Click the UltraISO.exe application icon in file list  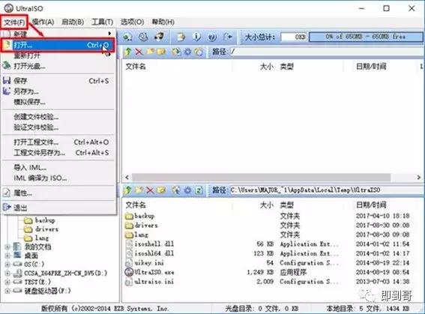(x=129, y=272)
